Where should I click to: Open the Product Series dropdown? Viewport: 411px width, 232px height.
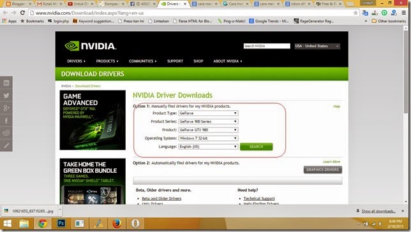[208, 122]
